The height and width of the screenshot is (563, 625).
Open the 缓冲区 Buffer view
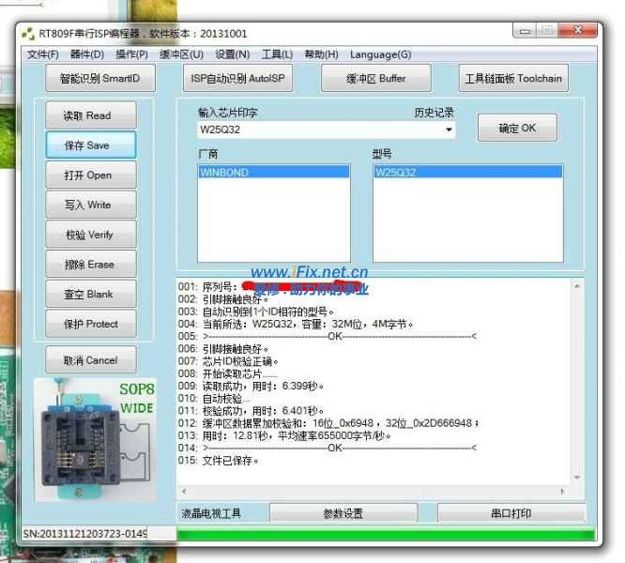click(375, 79)
